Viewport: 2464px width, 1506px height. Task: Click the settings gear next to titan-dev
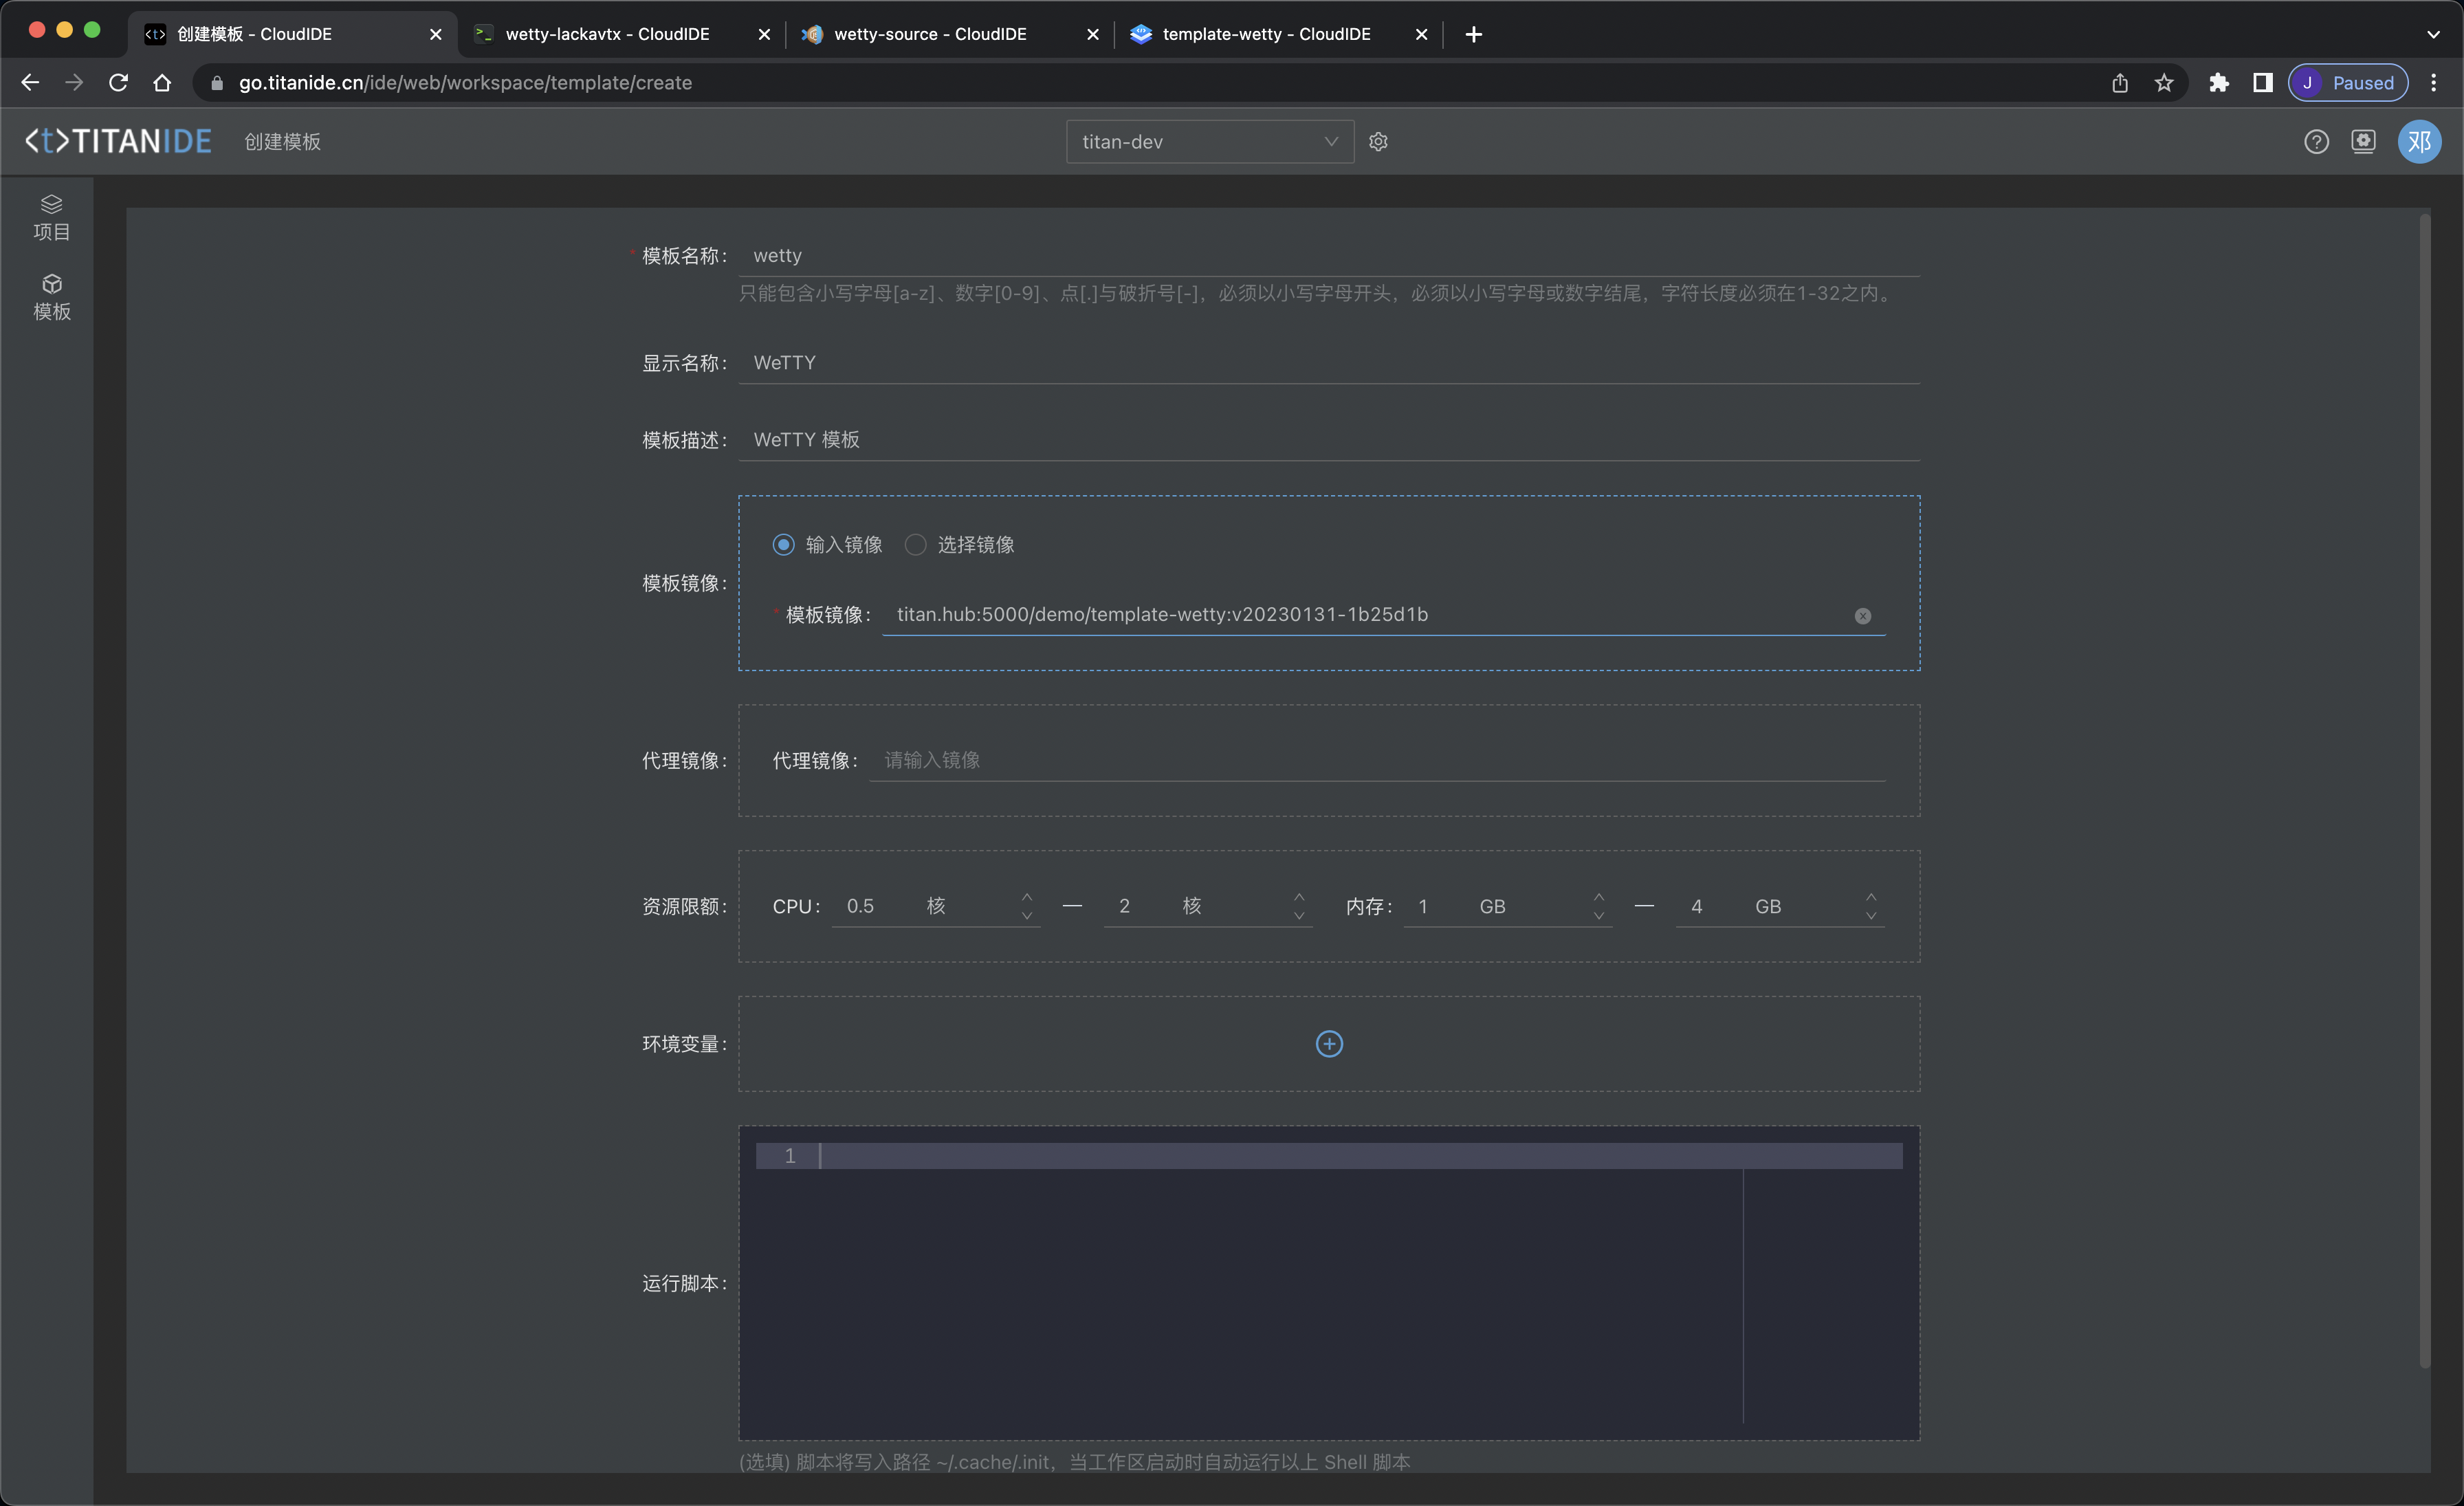[1378, 142]
